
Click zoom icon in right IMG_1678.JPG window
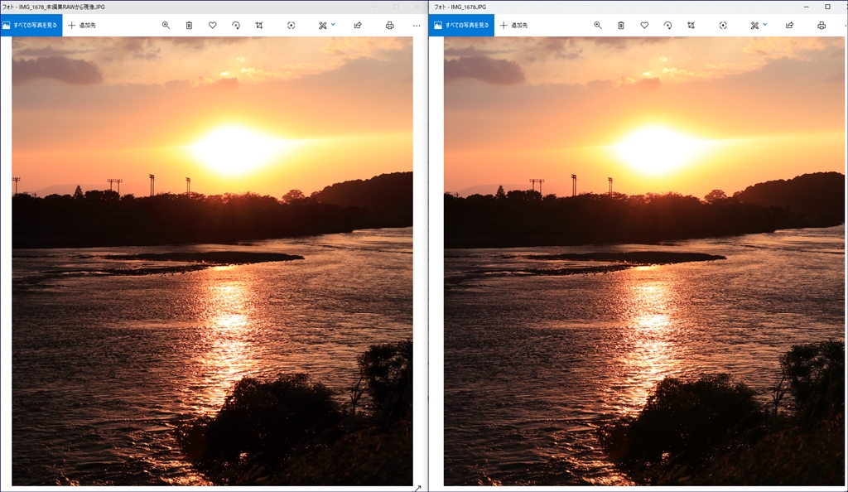coord(598,26)
